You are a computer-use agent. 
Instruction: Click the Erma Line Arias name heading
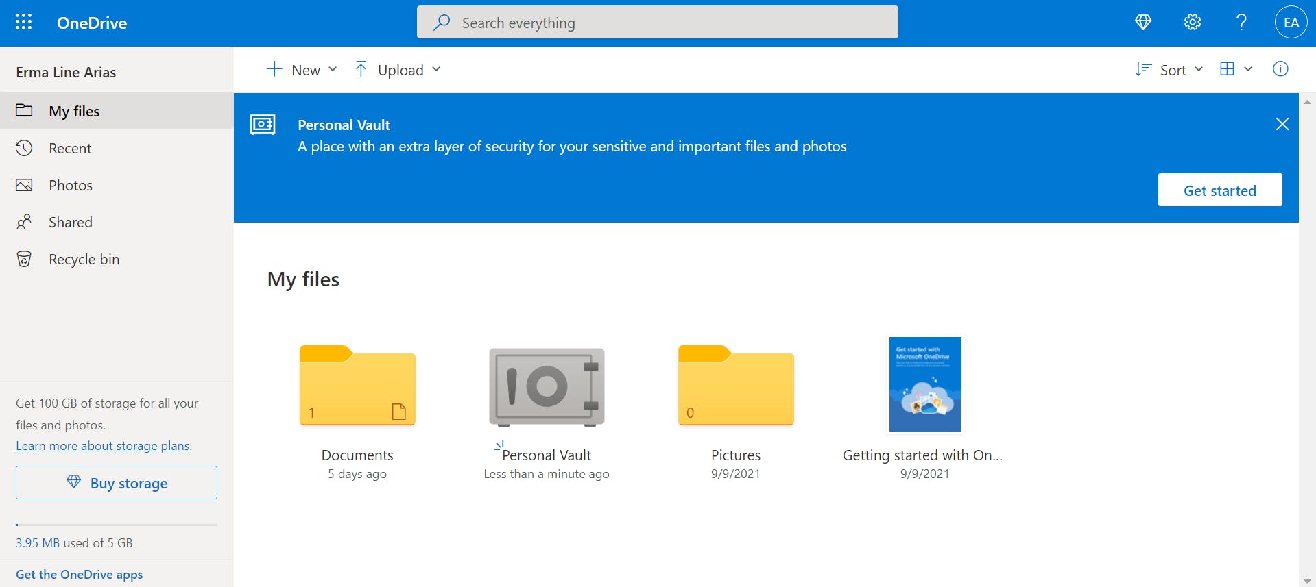pyautogui.click(x=66, y=72)
